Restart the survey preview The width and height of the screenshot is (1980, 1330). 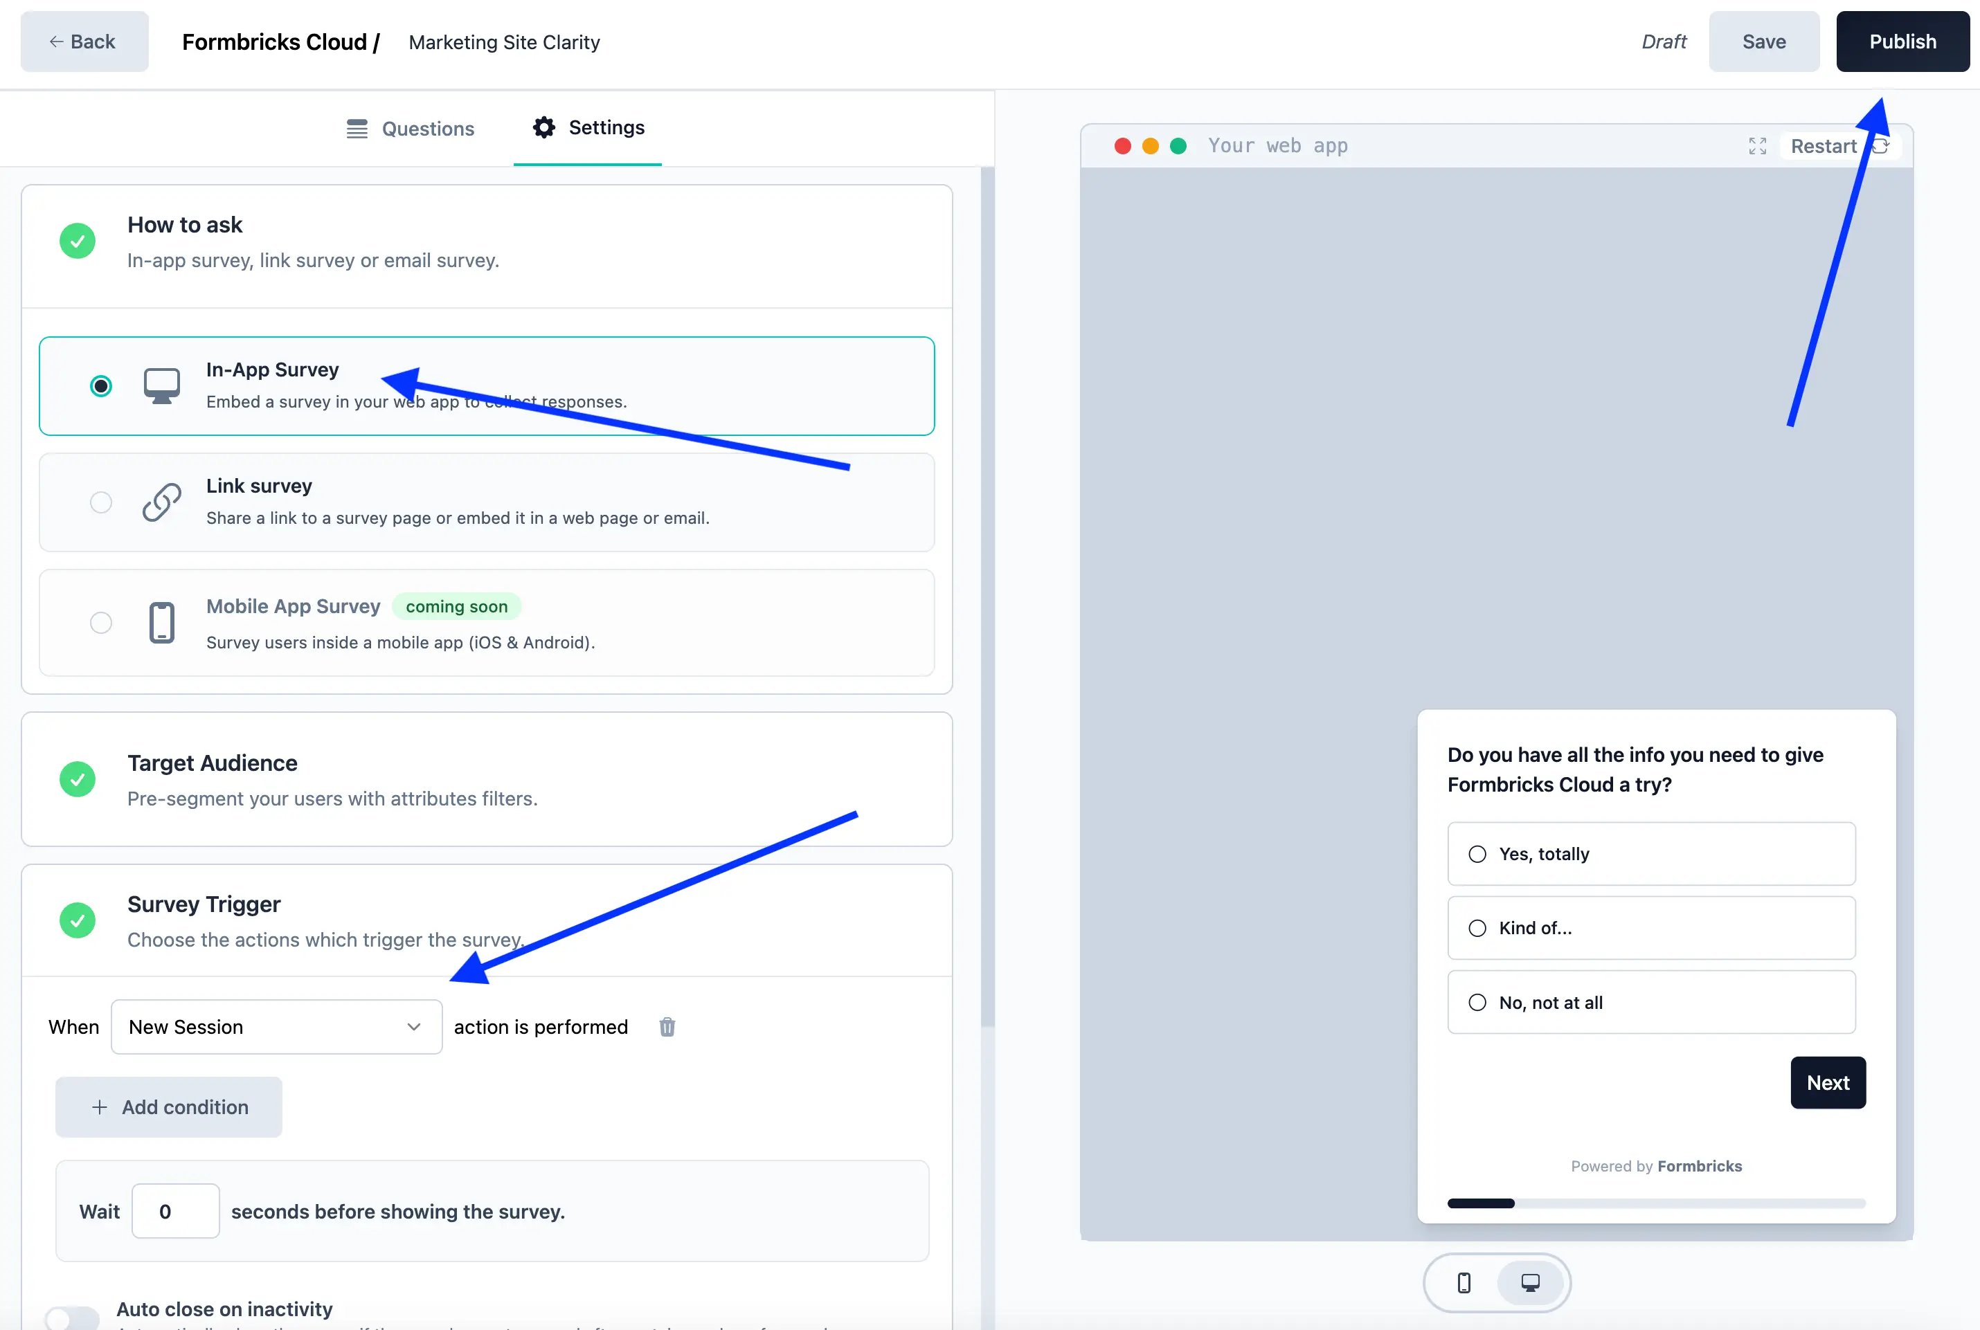tap(1840, 146)
